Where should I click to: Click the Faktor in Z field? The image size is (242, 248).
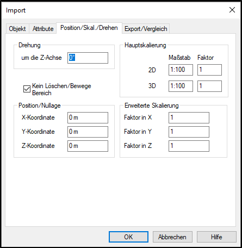click(x=189, y=146)
